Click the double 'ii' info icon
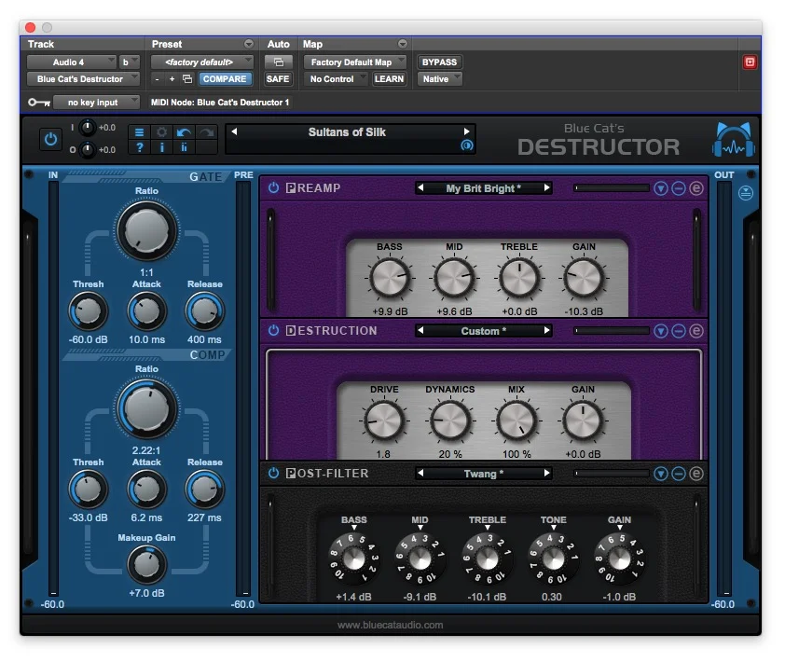The image size is (785, 662). [184, 147]
